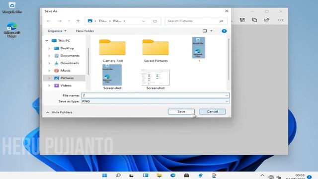The image size is (318, 179).
Task: Expand the address bar path dropdown
Action: [144, 21]
